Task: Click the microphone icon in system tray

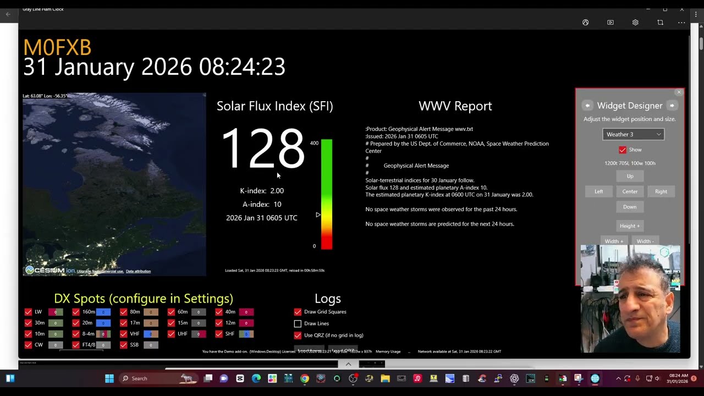Action: click(x=637, y=378)
